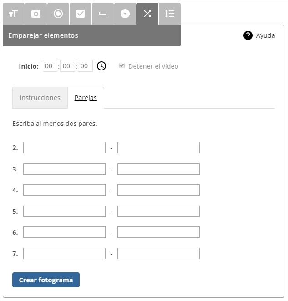Select the fill-in-the-blank icon

tap(102, 14)
